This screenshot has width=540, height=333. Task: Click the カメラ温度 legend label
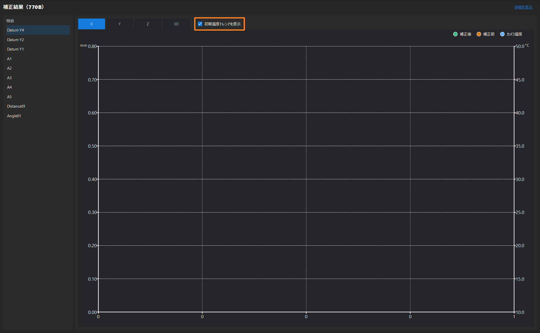514,34
